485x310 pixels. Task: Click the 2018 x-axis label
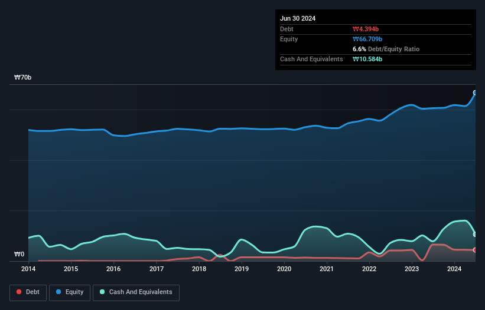tap(199, 269)
